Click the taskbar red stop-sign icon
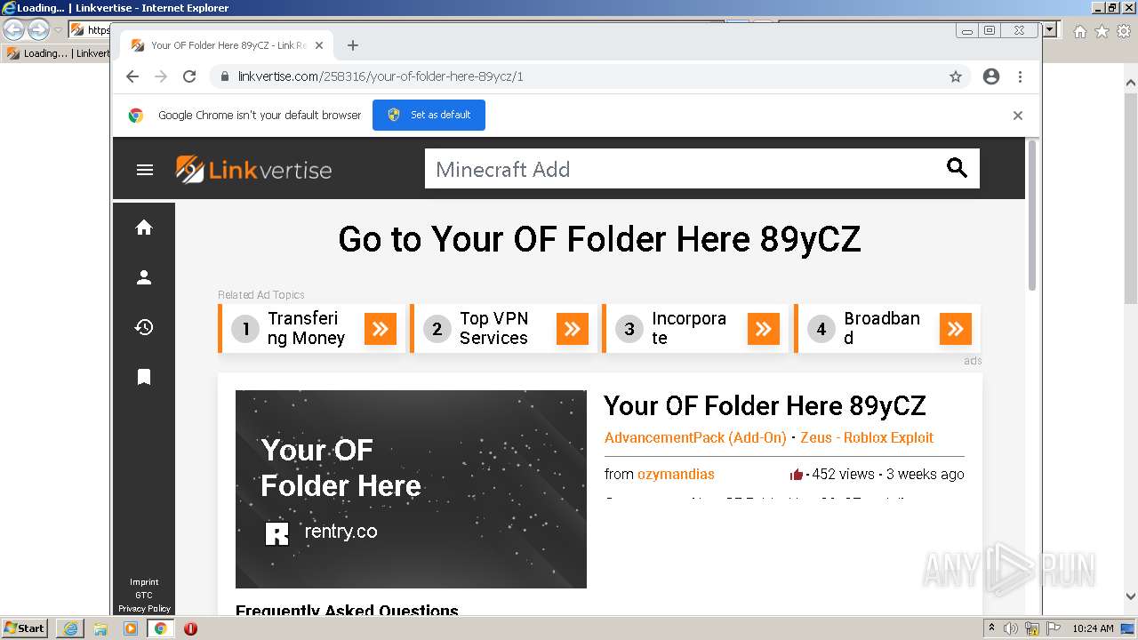Viewport: 1138px width, 640px height. 190,628
